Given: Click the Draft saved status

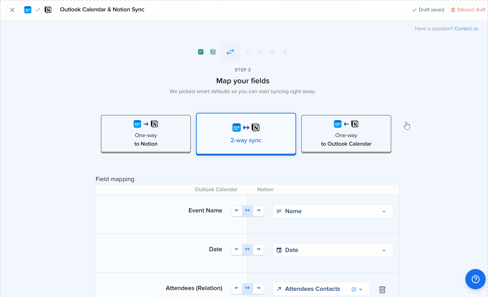Looking at the screenshot, I should pyautogui.click(x=428, y=10).
